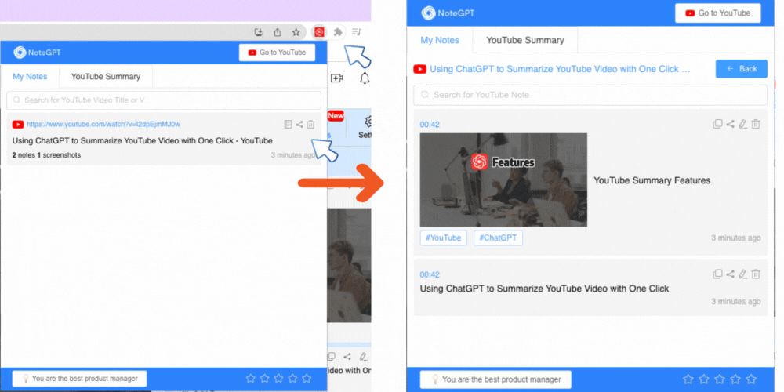This screenshot has width=784, height=392.
Task: Open the note list icon on the video card
Action: tap(288, 124)
